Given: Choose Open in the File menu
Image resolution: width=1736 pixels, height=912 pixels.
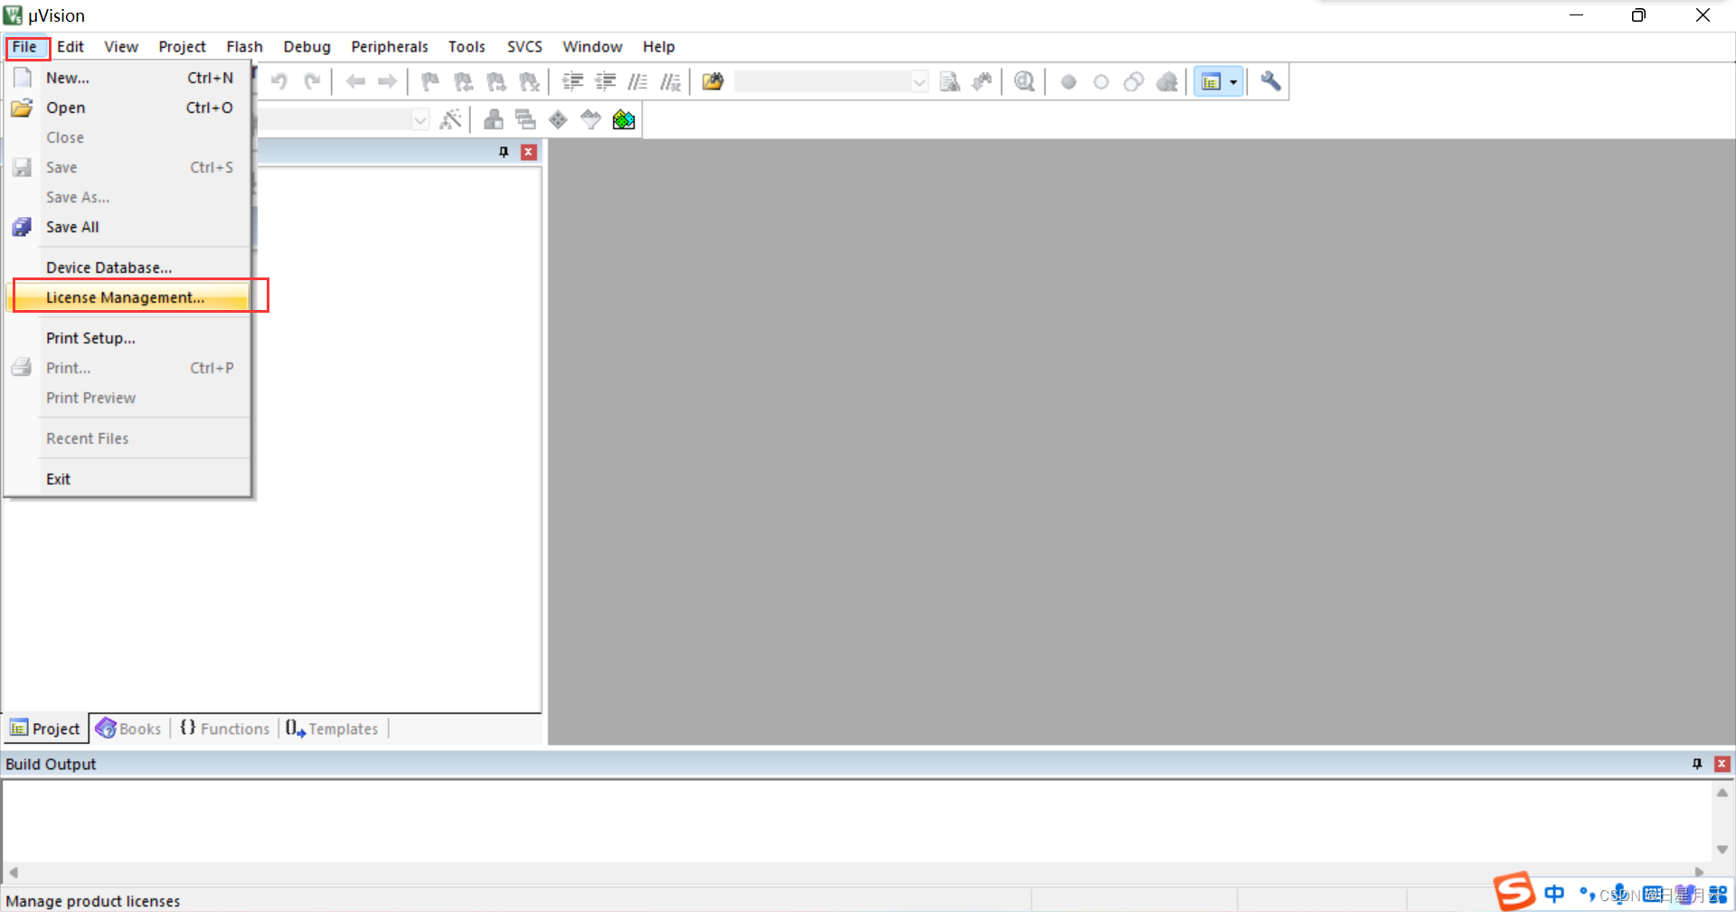Looking at the screenshot, I should (x=127, y=108).
